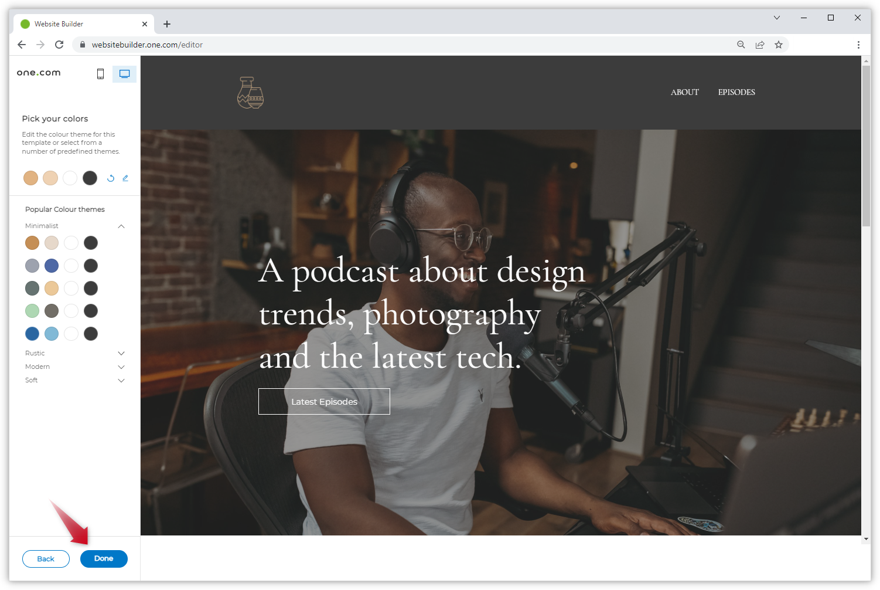Screen dimensions: 880x590
Task: Switch to desktop preview icon
Action: click(124, 74)
